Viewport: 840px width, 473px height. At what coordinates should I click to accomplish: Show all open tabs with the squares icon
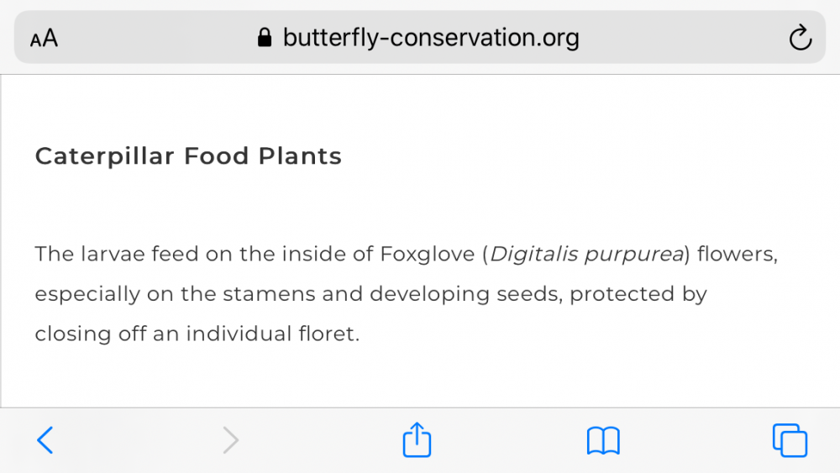click(x=790, y=440)
